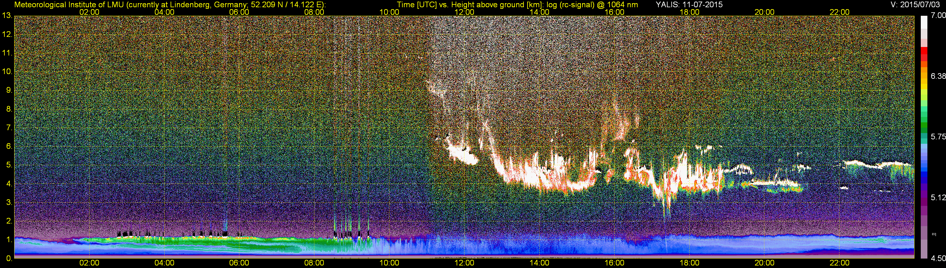Click the 4.50 color scale value
Viewport: 946px width, 268px height.
point(938,259)
